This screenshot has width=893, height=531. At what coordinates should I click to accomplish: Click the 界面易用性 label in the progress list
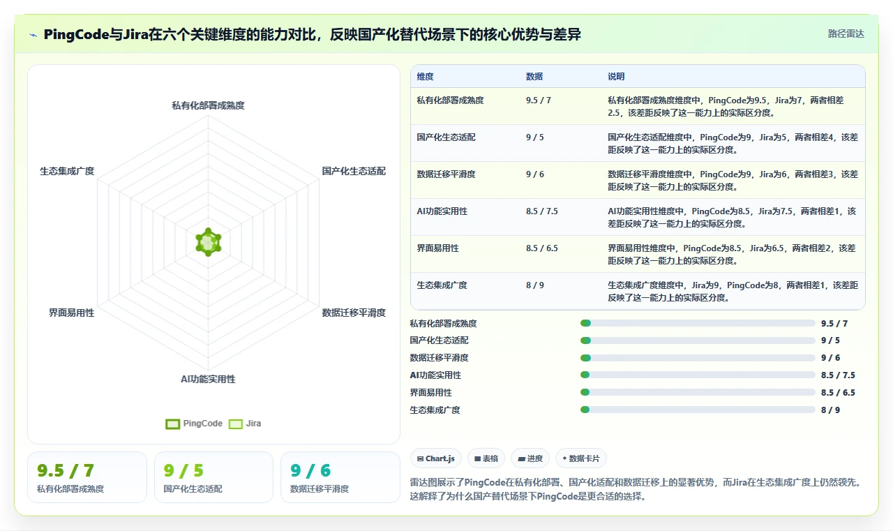(430, 393)
